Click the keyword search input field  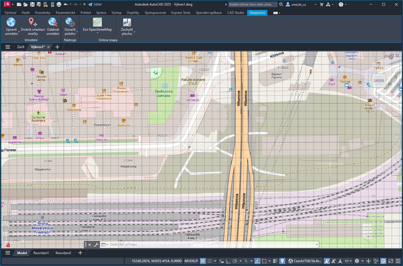(x=252, y=4)
